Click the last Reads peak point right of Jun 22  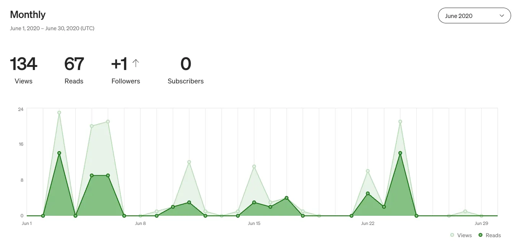tap(400, 153)
